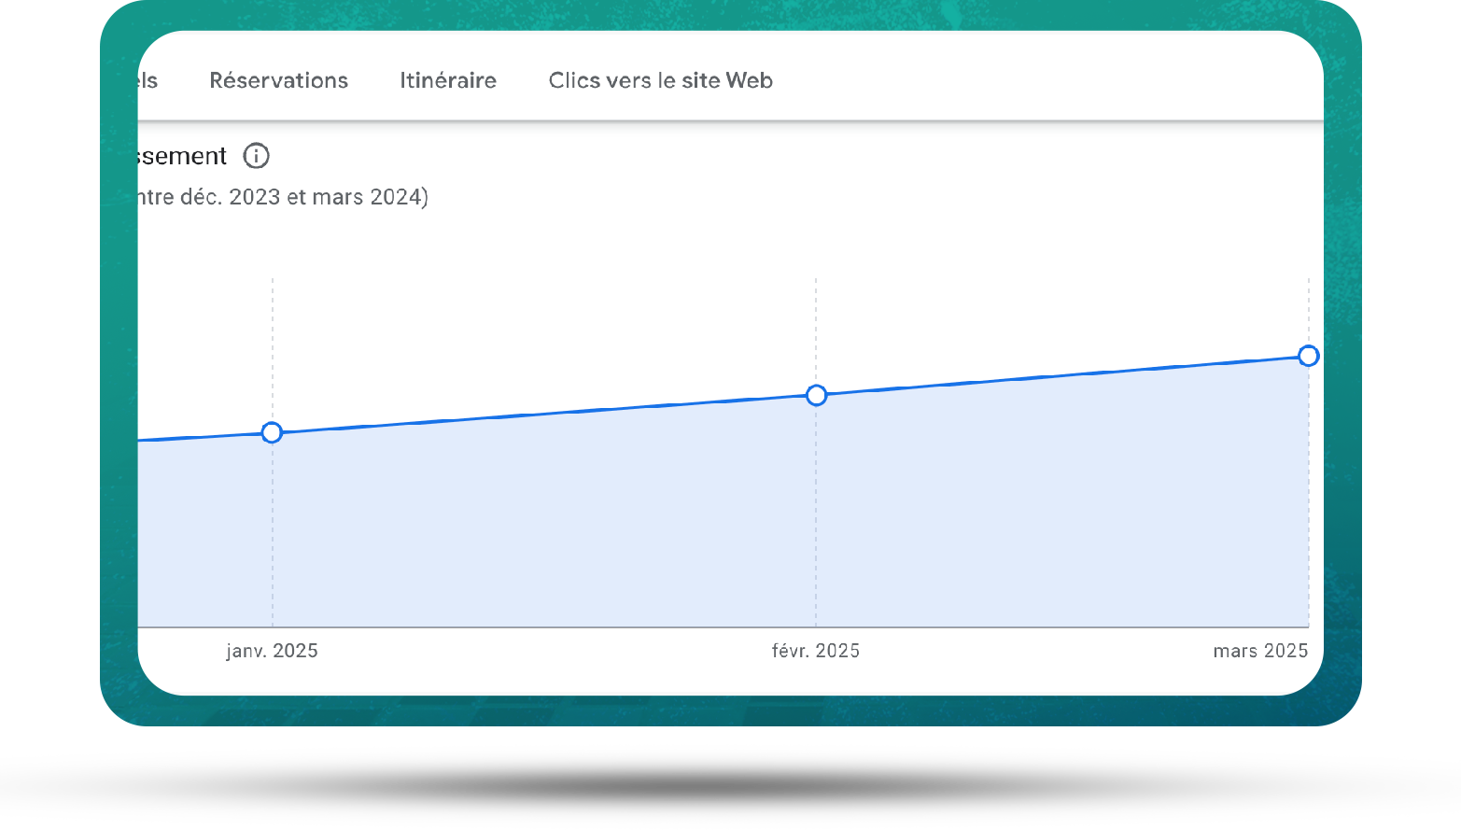The width and height of the screenshot is (1461, 830).
Task: Click the date range text mentioning mars 2024
Action: coord(283,197)
